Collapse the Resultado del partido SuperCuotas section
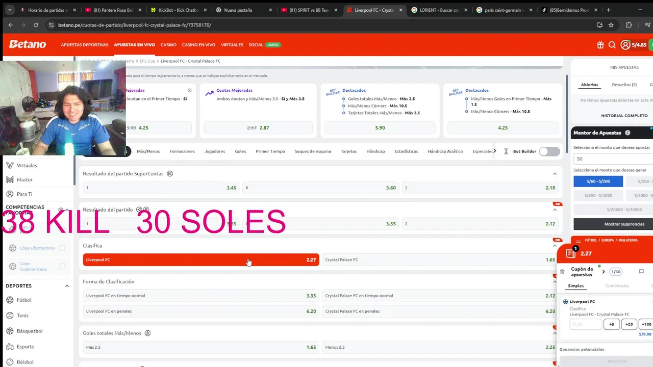This screenshot has height=367, width=653. pos(555,174)
